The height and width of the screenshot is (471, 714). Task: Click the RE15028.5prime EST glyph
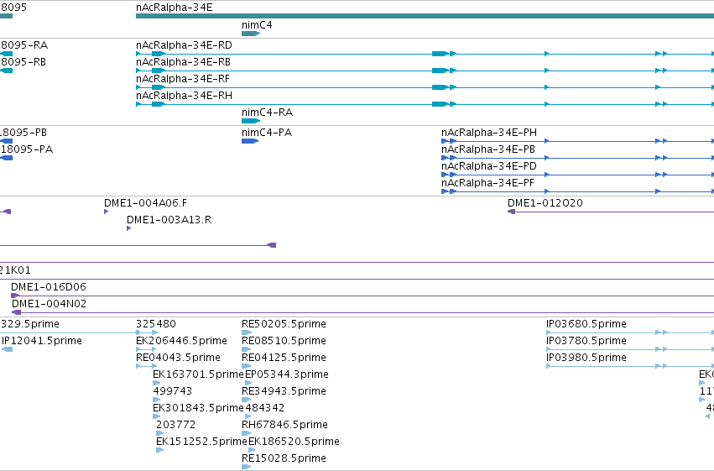coord(247,467)
